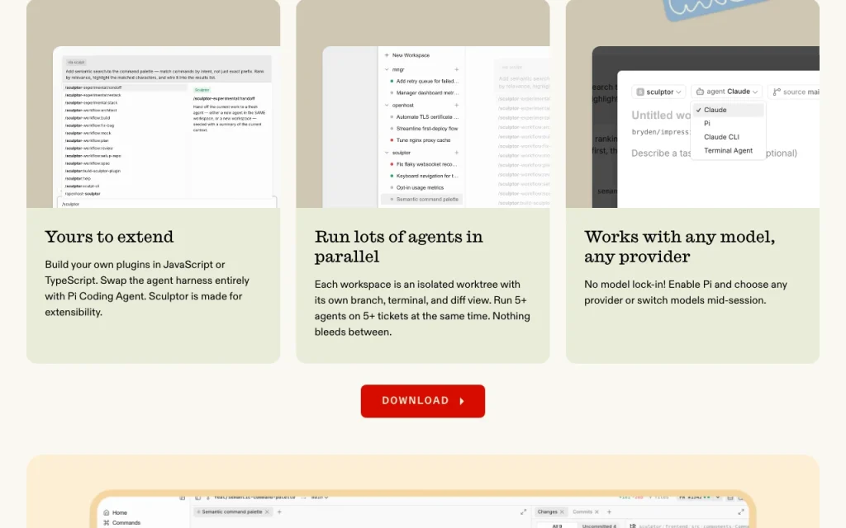Collapse the mngr group chevron

click(387, 69)
